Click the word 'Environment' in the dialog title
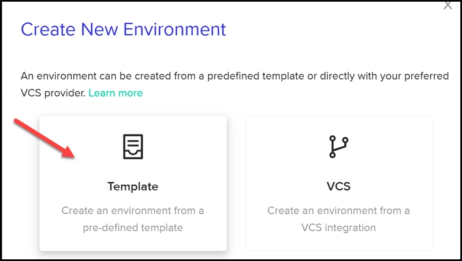The width and height of the screenshot is (462, 261). click(174, 29)
